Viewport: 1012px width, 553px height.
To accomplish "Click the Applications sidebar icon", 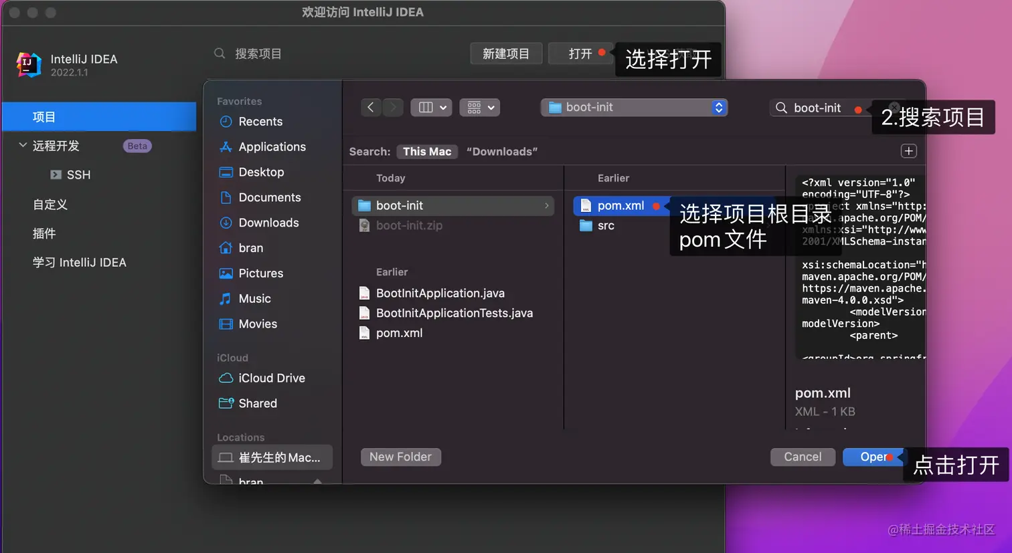I will tap(226, 147).
